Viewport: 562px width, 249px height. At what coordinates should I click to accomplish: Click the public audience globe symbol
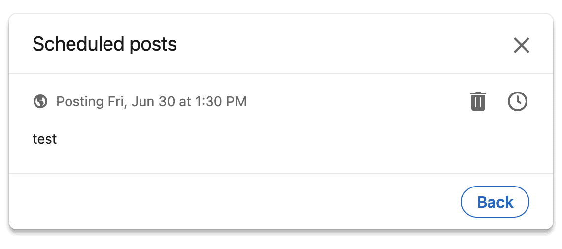(x=40, y=102)
